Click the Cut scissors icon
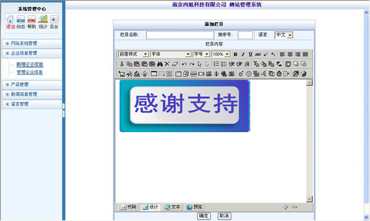Screen dimensions: 370x221 122,64
